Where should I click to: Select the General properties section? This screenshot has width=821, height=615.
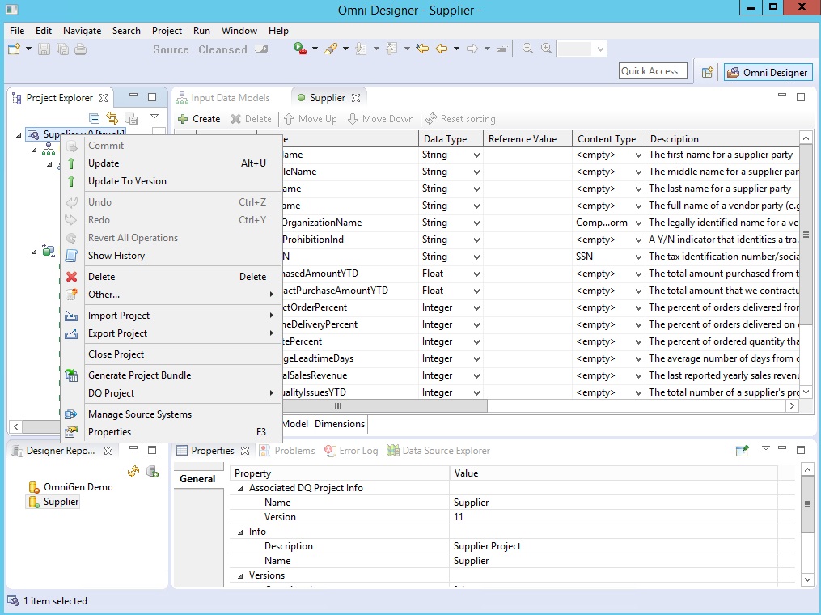[x=197, y=479]
